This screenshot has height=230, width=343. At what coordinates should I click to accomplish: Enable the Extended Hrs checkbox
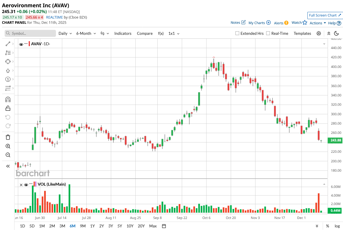click(x=237, y=33)
